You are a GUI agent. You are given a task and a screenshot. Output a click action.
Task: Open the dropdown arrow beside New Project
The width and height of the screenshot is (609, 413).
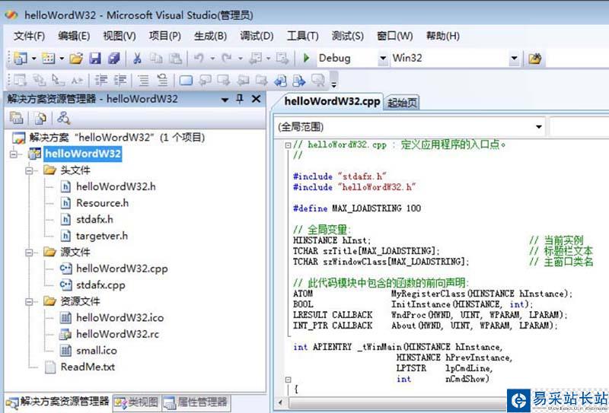(x=33, y=59)
